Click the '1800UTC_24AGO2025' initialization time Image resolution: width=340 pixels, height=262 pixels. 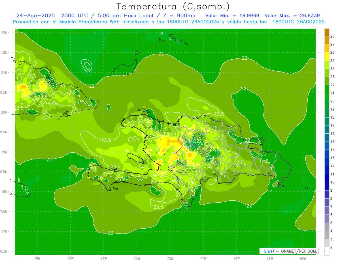[x=193, y=22]
